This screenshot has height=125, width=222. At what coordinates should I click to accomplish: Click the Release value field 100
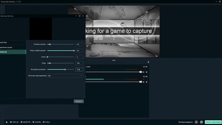tap(79, 63)
